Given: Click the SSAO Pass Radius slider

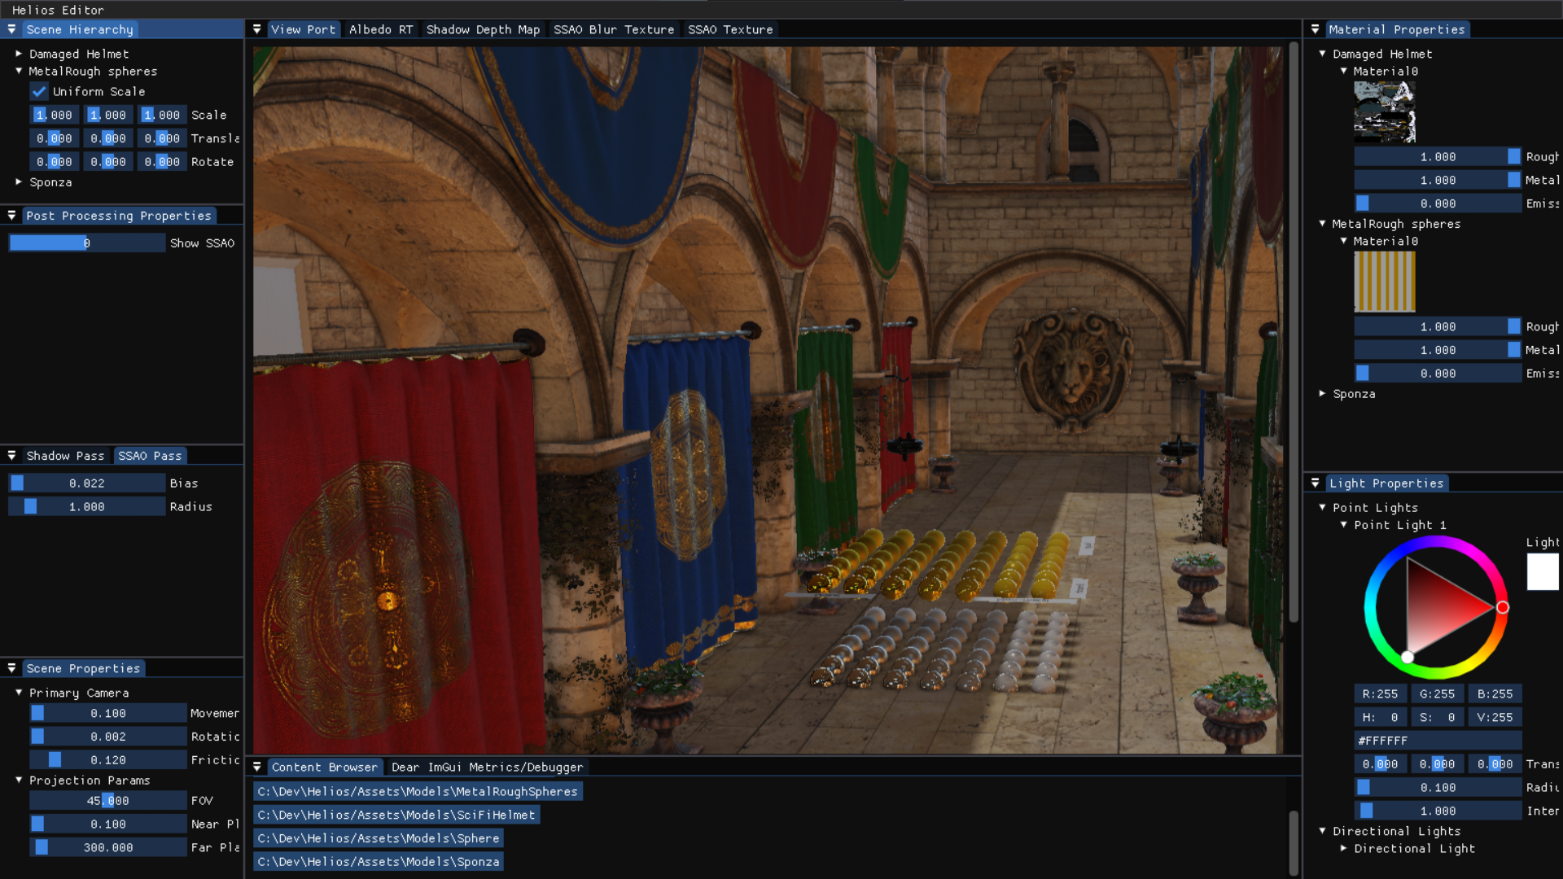Looking at the screenshot, I should (86, 507).
